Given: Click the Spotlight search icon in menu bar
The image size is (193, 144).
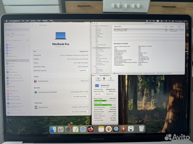Looking at the screenshot, I should click(169, 21).
